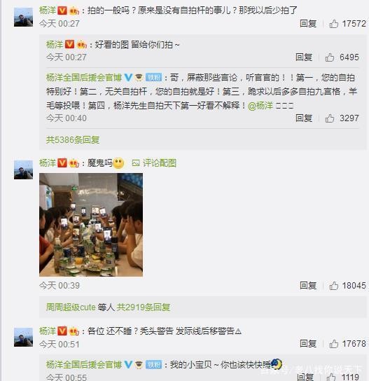The height and width of the screenshot is (381, 369).
Task: Click the orange V badge on the first comment
Action: click(62, 11)
